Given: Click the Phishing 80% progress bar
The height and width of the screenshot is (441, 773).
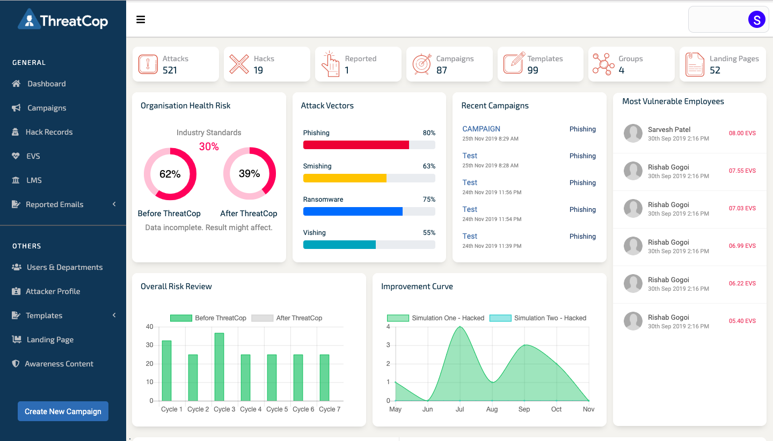Looking at the screenshot, I should pos(369,145).
